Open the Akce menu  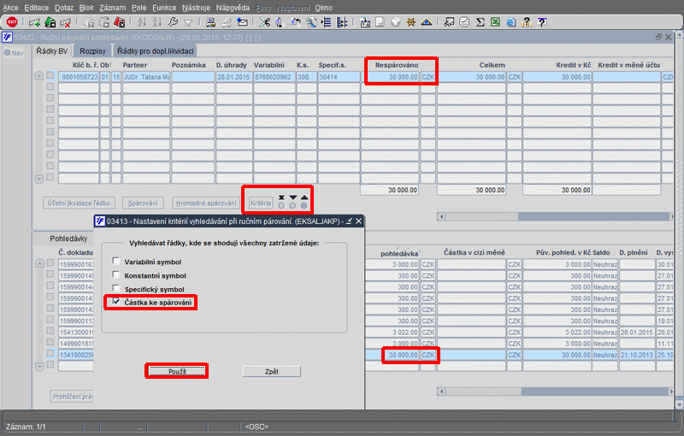(x=10, y=8)
